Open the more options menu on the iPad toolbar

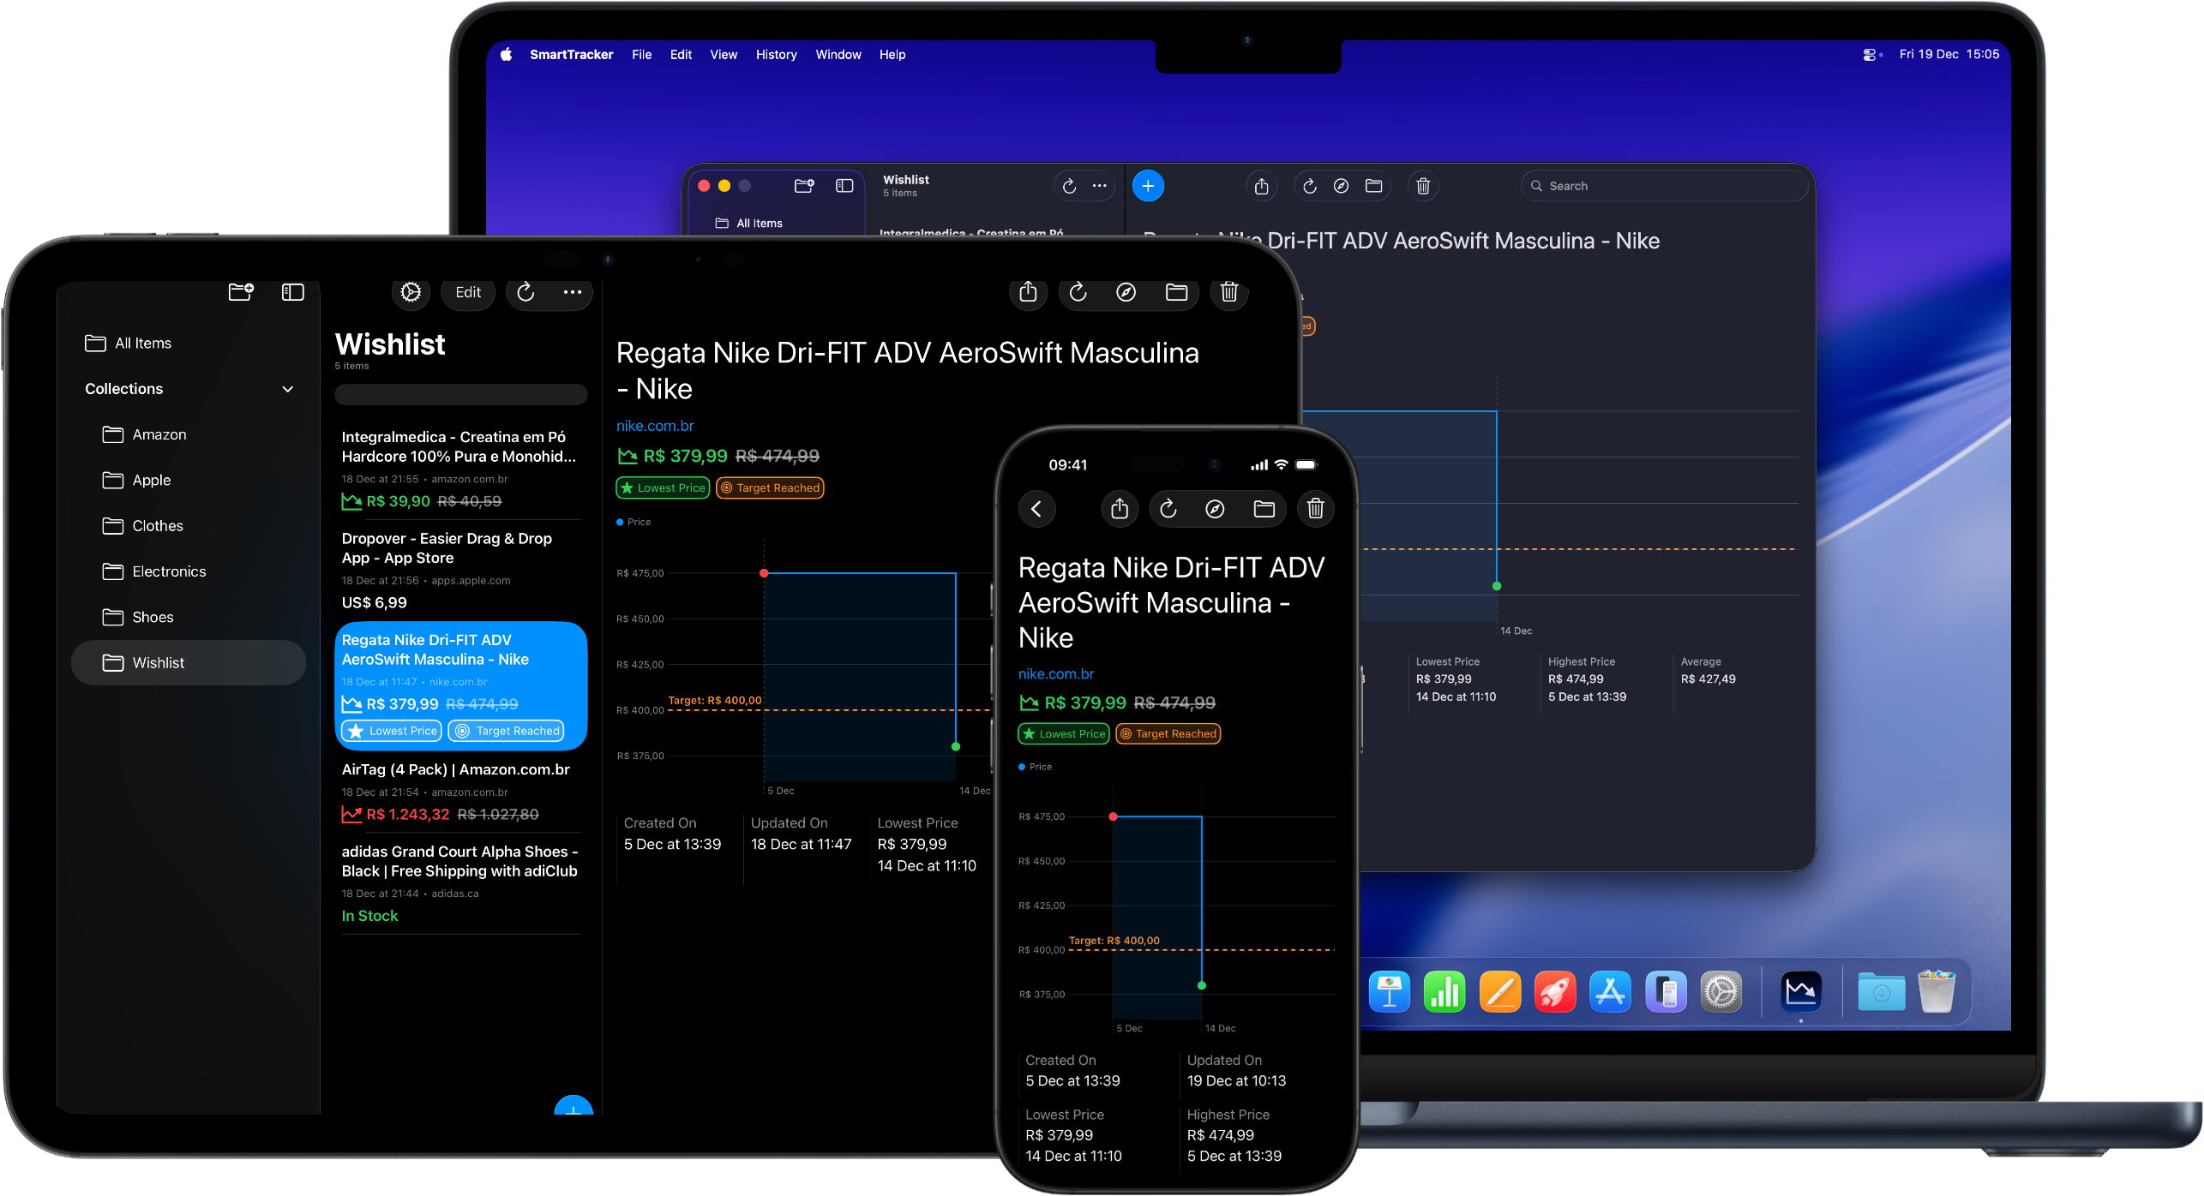tap(573, 292)
